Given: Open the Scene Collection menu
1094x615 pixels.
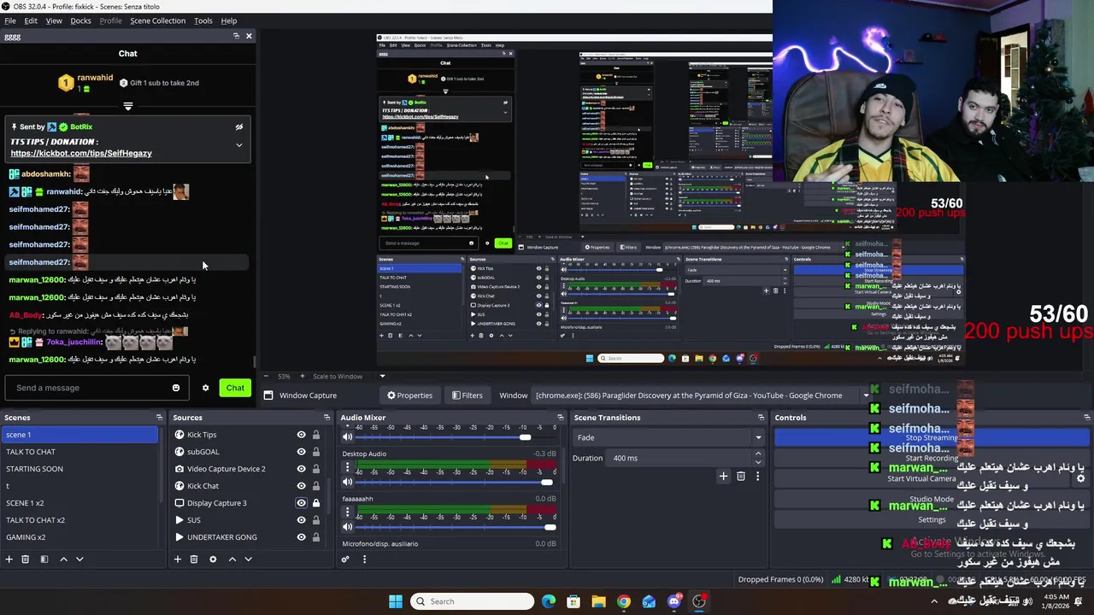Looking at the screenshot, I should (157, 20).
